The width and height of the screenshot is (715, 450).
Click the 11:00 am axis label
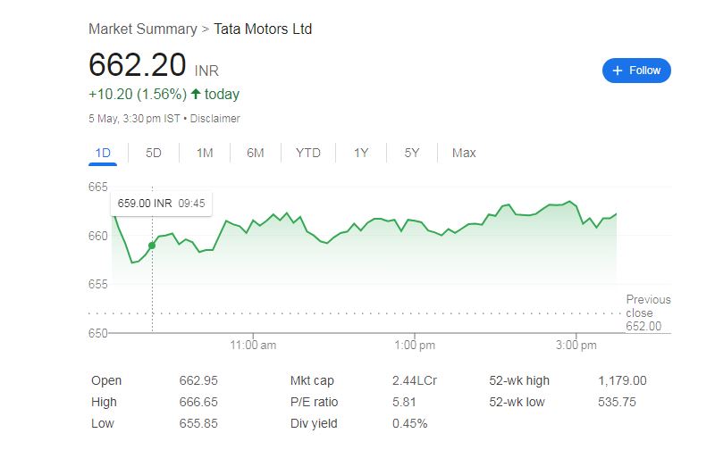click(253, 345)
